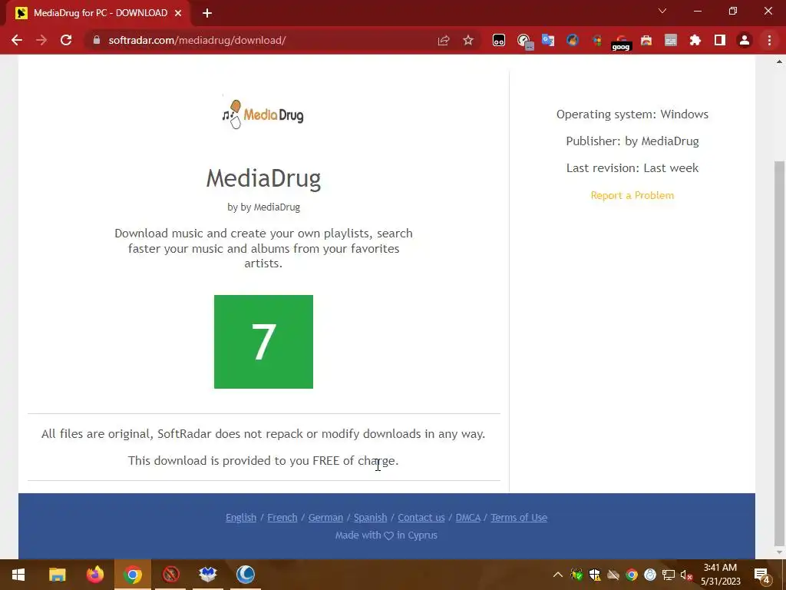Open the Terms of Use link

[519, 517]
